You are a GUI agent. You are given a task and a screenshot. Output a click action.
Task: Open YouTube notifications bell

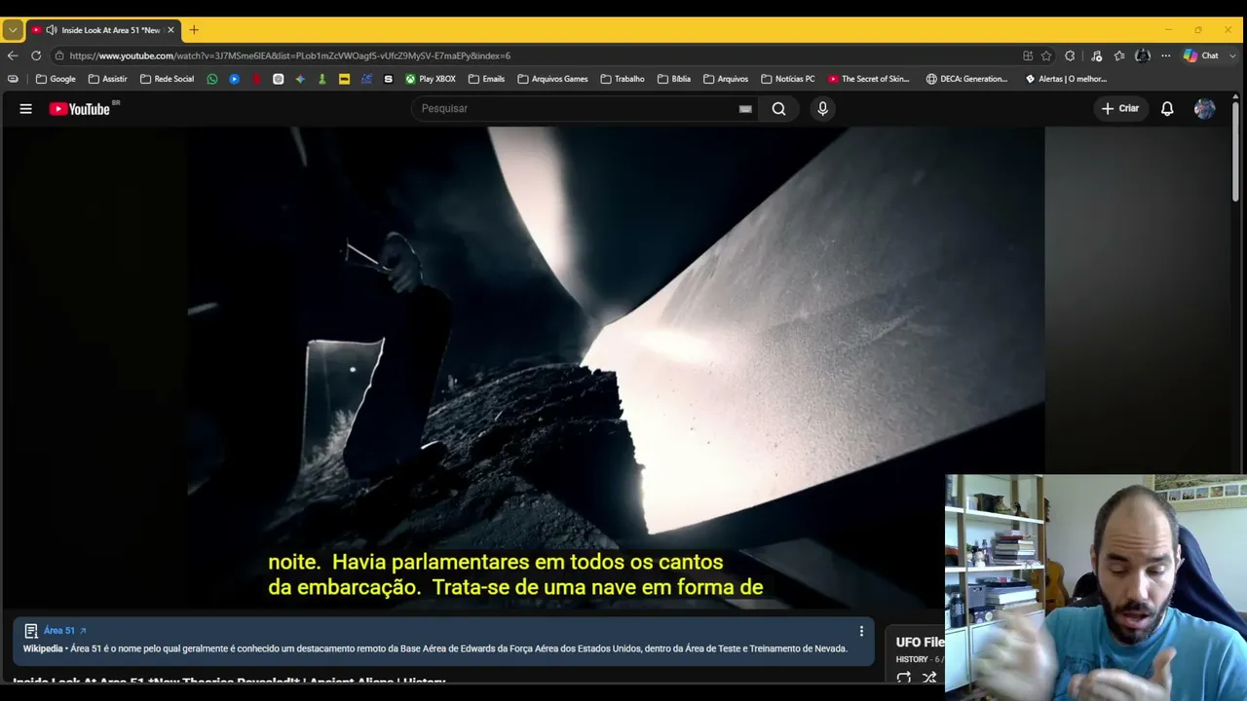coord(1167,109)
